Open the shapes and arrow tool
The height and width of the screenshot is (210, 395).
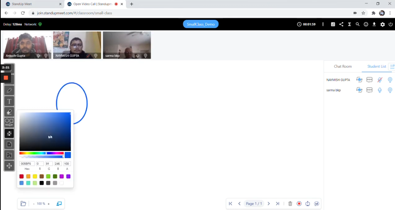click(x=9, y=123)
